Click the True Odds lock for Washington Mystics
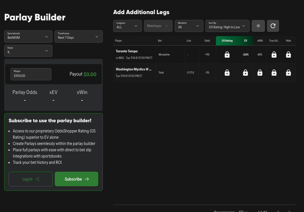This screenshot has width=304, height=212. pyautogui.click(x=274, y=72)
